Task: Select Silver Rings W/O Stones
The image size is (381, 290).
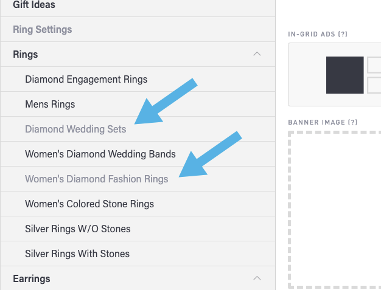Action: pyautogui.click(x=77, y=229)
